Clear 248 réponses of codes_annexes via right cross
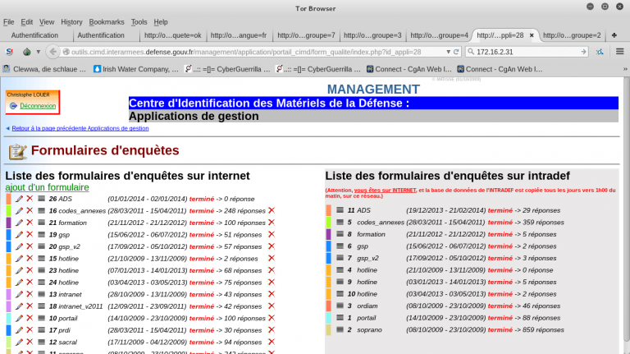The width and height of the screenshot is (630, 354). pyautogui.click(x=272, y=210)
